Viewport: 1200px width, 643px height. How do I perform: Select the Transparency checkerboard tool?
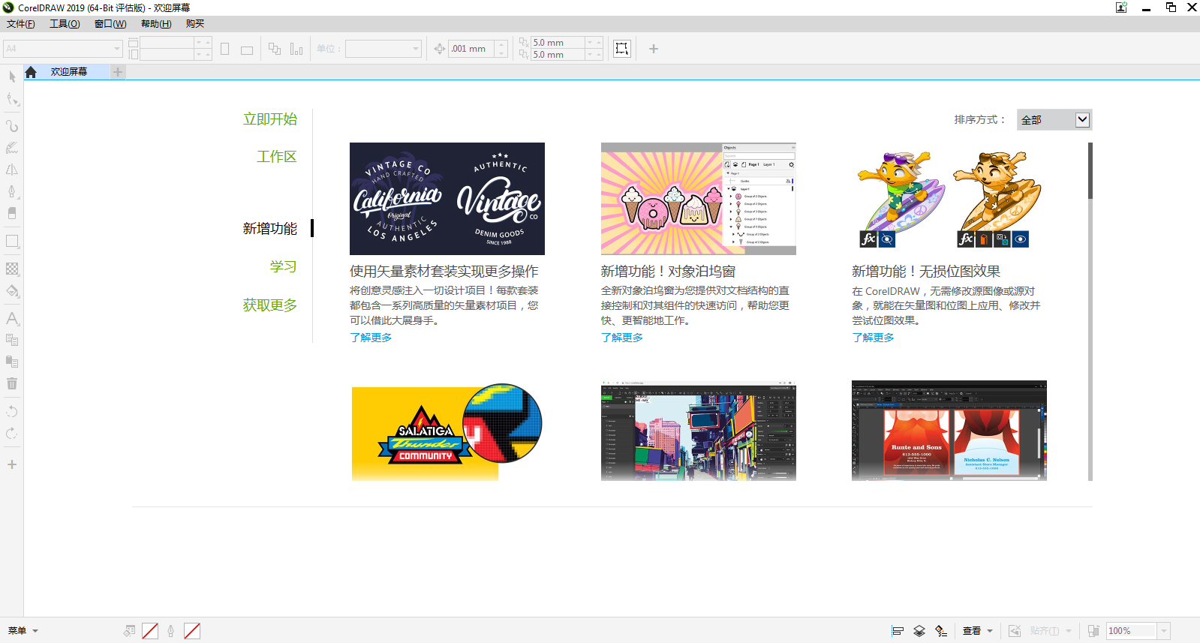(x=12, y=269)
